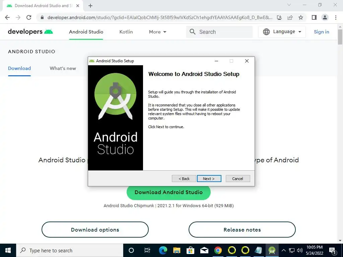
Task: Click the Back button in setup wizard
Action: click(184, 179)
